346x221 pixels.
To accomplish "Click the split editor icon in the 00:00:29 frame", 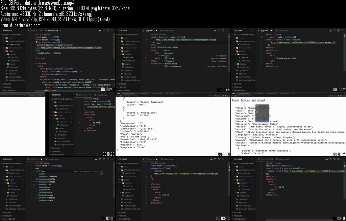I will click(108, 31).
